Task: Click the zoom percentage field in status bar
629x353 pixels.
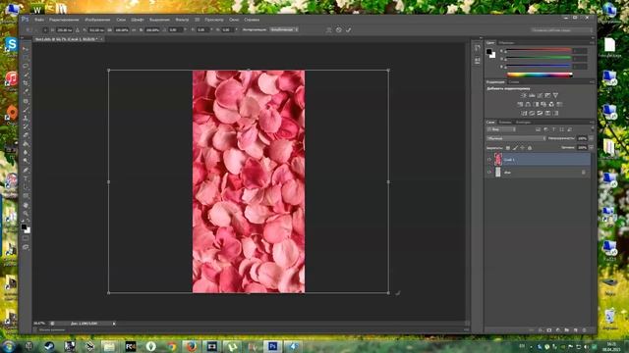Action: [x=39, y=324]
